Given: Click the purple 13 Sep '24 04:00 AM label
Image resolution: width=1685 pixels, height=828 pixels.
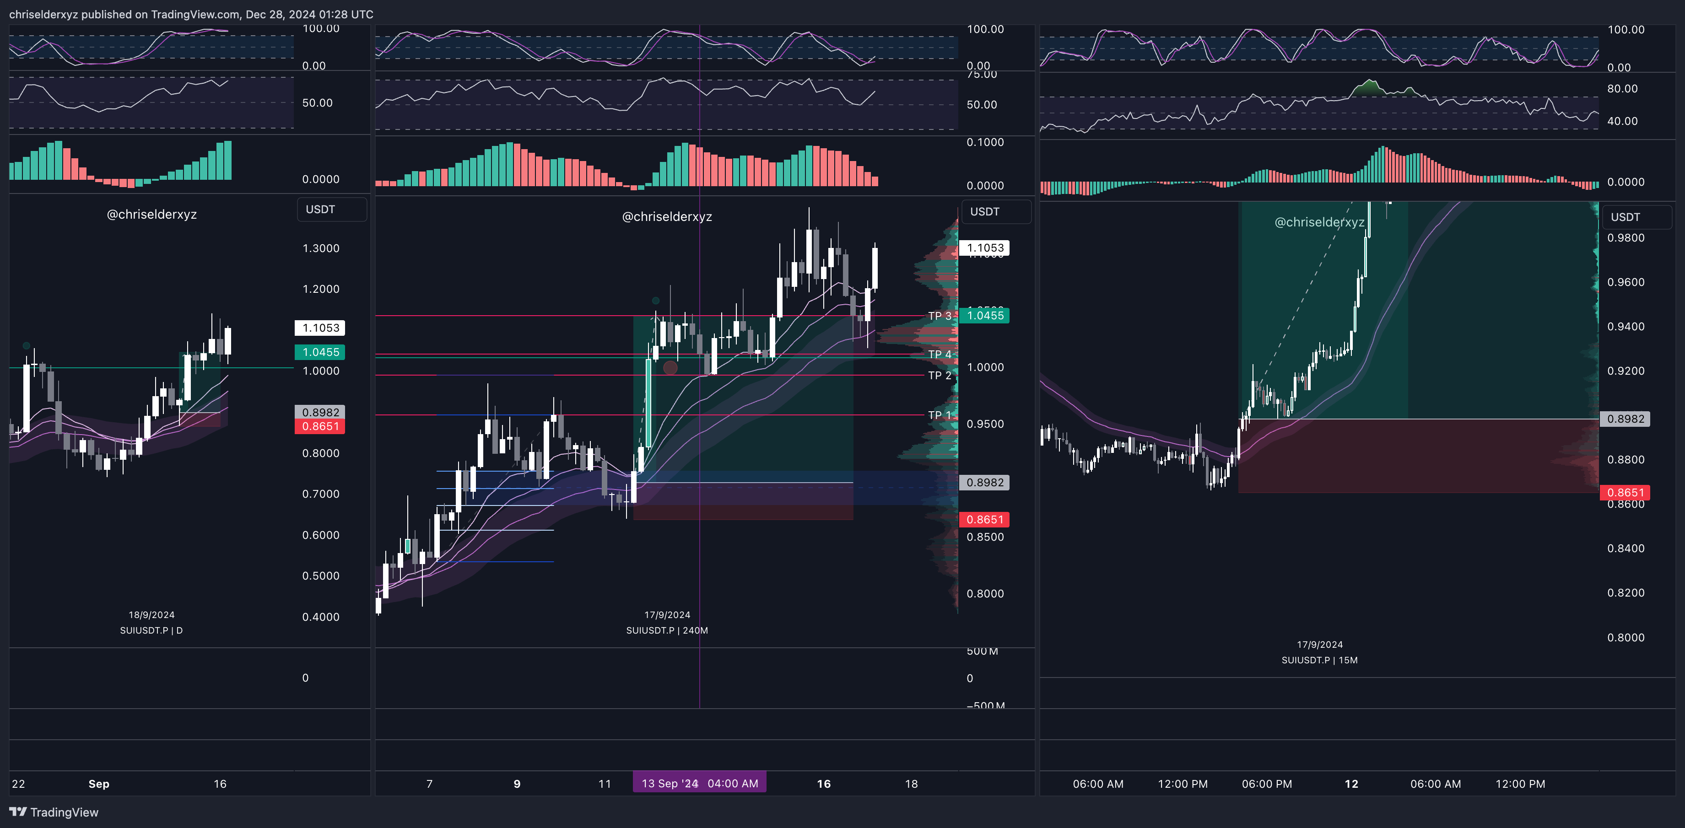Looking at the screenshot, I should (x=699, y=783).
